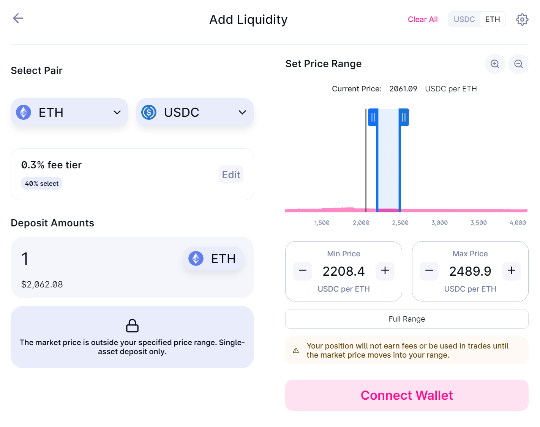Open the settings gear icon
Image resolution: width=540 pixels, height=427 pixels.
tap(522, 19)
